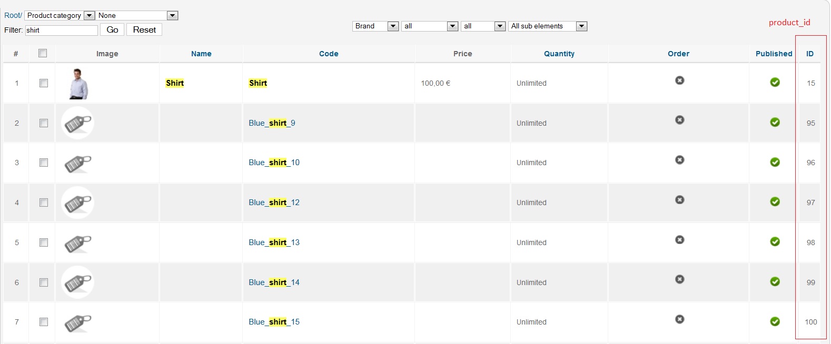This screenshot has height=344, width=831.
Task: Click the order X icon for Blue_shirt_10
Action: point(680,160)
